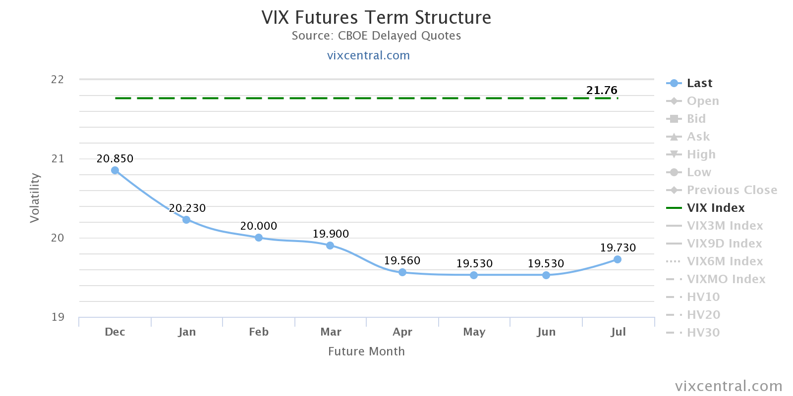
Task: Click the High legend inverted triangle marker
Action: (x=674, y=154)
